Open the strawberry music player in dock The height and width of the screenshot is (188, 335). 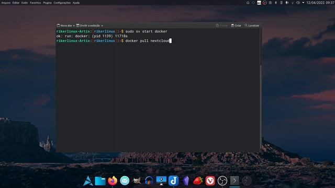198,181
